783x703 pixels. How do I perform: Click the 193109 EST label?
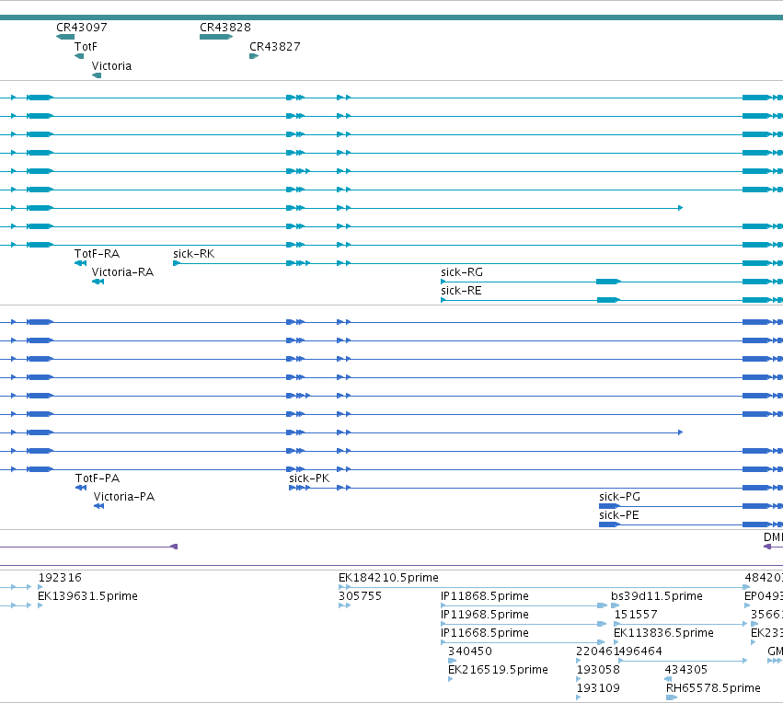pos(598,689)
